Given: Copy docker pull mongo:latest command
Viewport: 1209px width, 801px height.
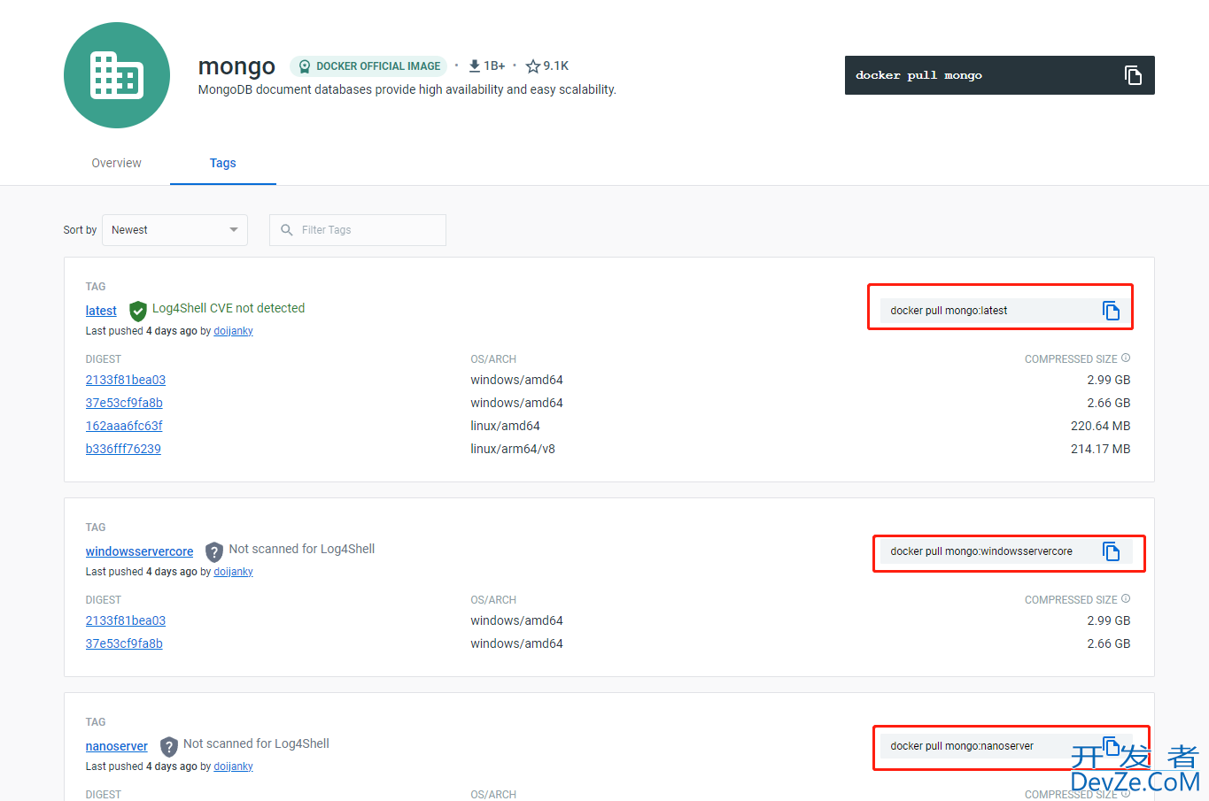Looking at the screenshot, I should point(1111,311).
